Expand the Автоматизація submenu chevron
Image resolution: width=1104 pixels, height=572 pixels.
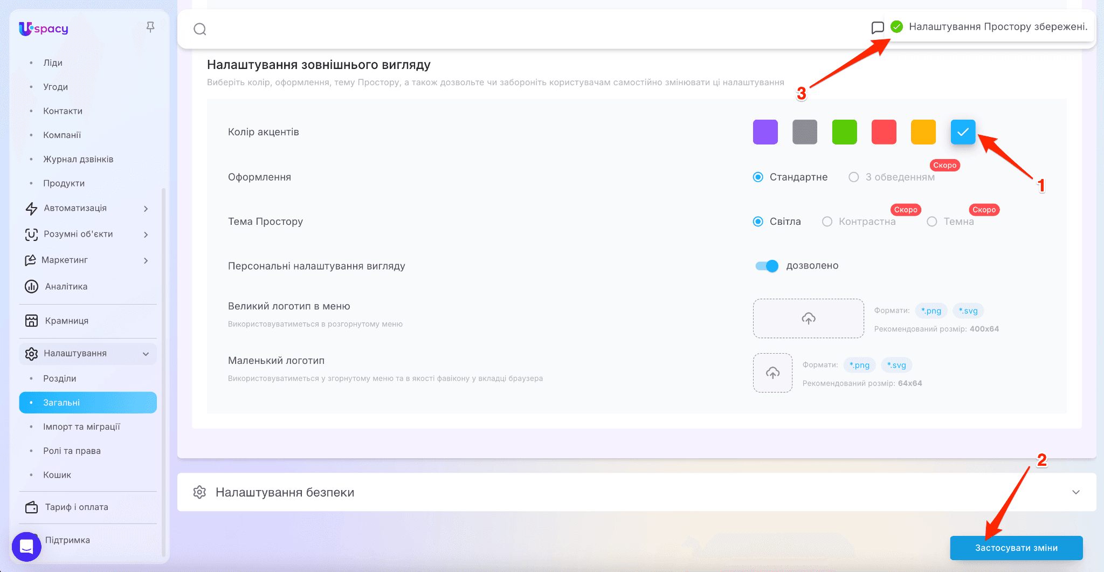tap(146, 209)
